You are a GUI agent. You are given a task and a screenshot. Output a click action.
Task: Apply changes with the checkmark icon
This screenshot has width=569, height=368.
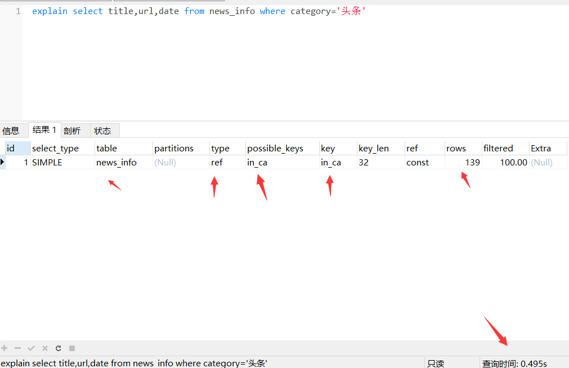pos(31,348)
